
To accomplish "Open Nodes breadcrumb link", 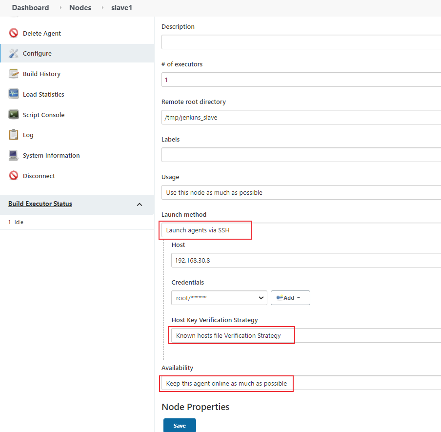I will 80,8.
